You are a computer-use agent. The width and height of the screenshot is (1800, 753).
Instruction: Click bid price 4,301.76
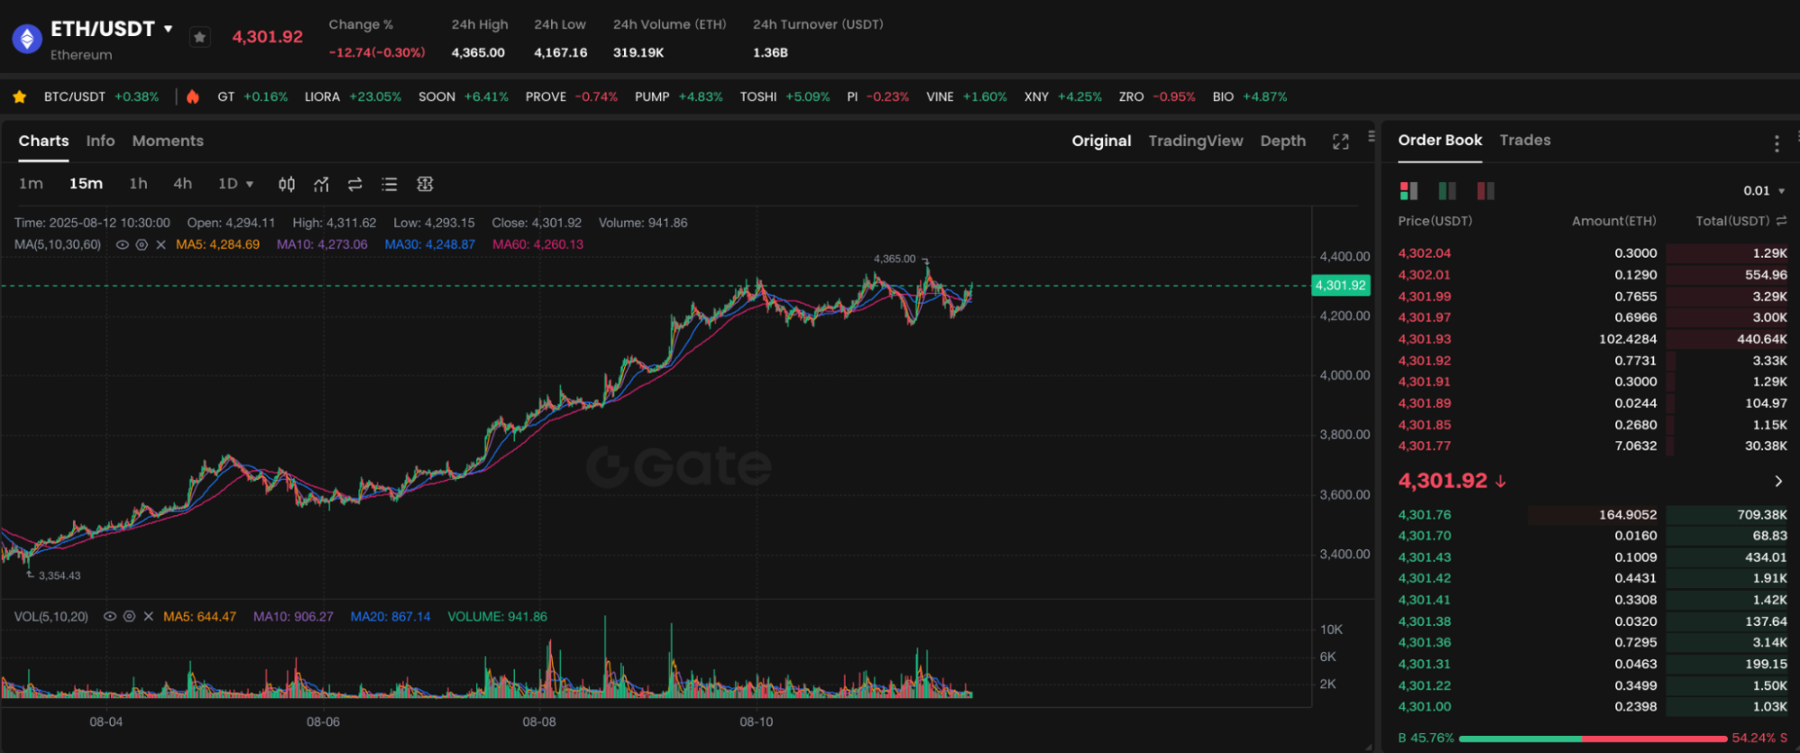click(1424, 514)
